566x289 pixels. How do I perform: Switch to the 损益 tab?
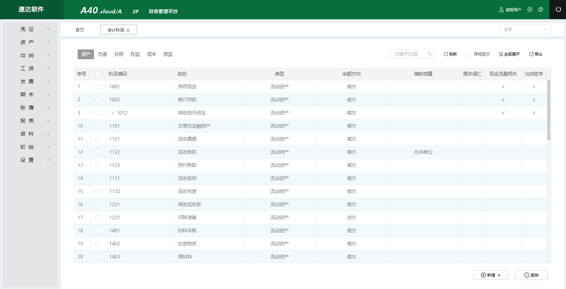[168, 54]
